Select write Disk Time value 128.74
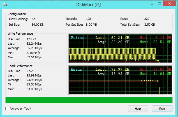Screen dimensions: 178x117 tap(31, 39)
